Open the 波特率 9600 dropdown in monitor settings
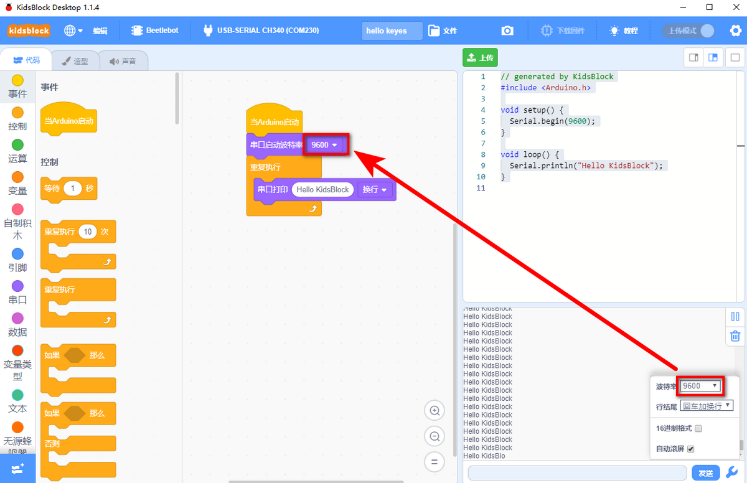 coord(701,386)
